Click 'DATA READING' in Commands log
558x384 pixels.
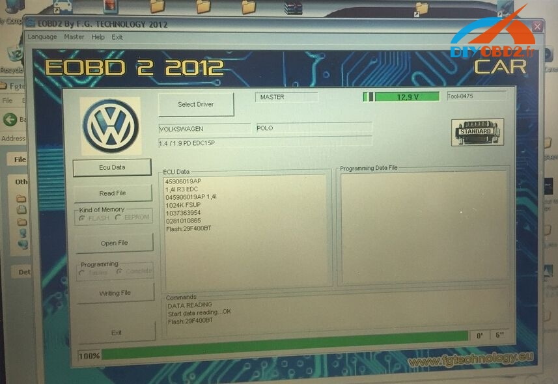coord(189,305)
